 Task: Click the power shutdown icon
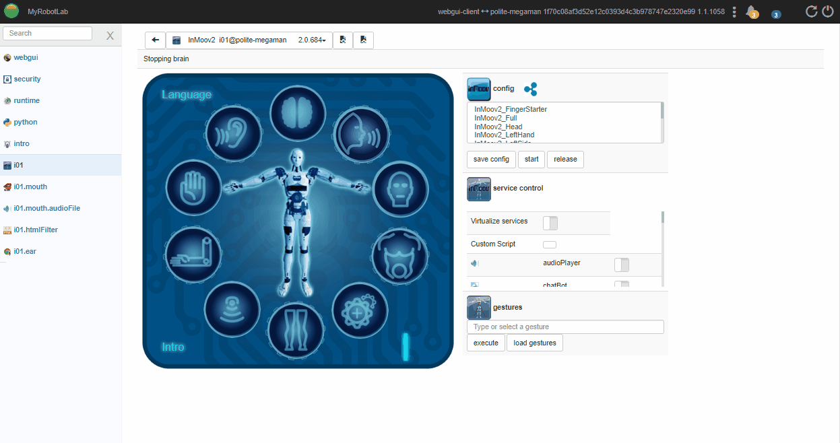point(827,11)
